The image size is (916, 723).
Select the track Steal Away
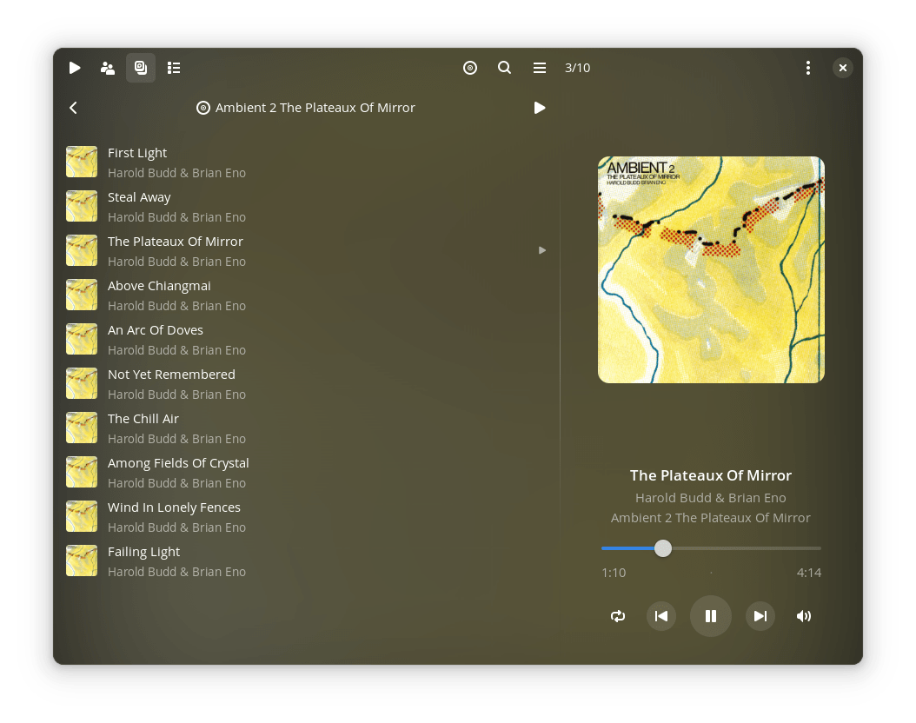click(306, 207)
